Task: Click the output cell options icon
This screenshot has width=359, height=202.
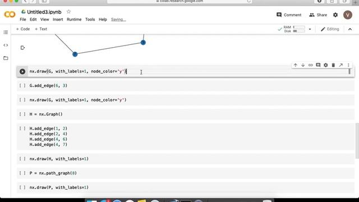Action: (x=22, y=48)
